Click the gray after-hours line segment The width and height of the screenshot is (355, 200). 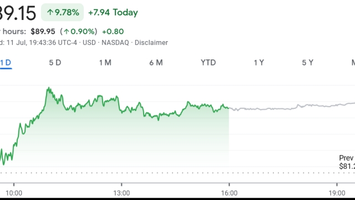click(292, 107)
